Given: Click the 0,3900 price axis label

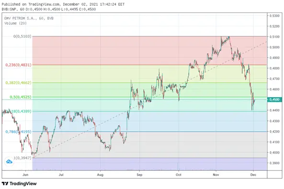Looking at the screenshot, I should [274, 163].
